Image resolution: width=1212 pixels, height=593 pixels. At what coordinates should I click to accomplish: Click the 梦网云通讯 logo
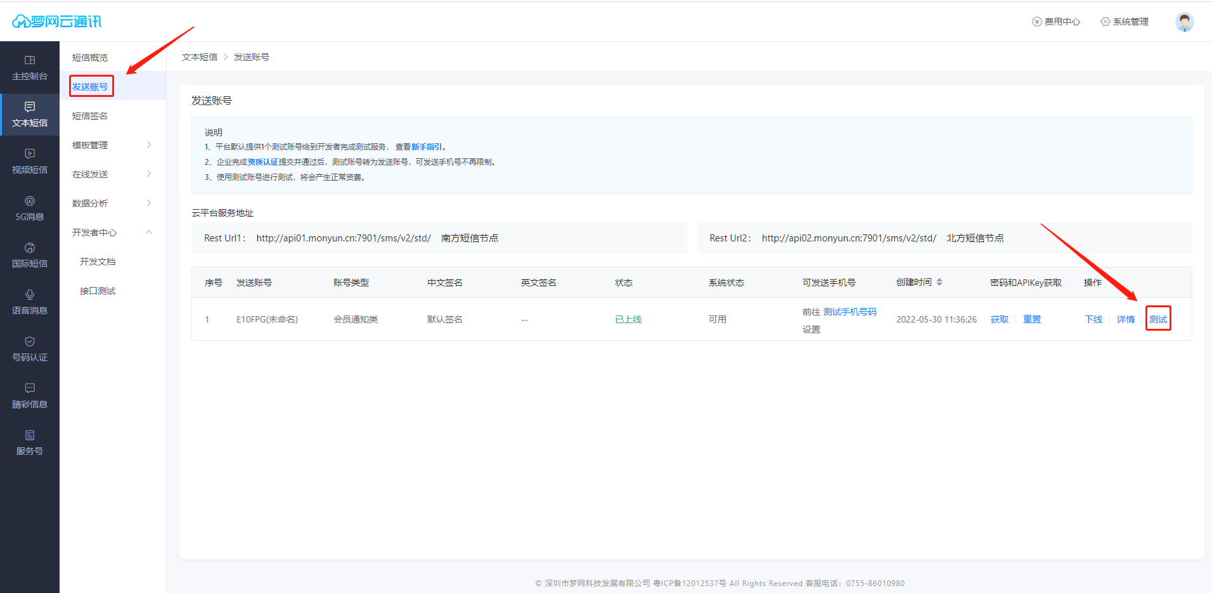point(56,22)
